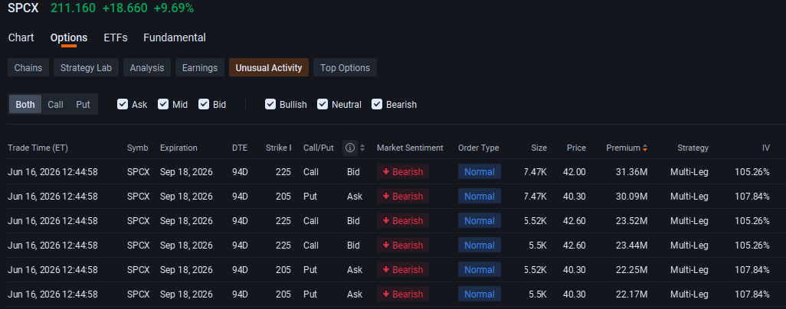Filter to Put options only

point(84,104)
